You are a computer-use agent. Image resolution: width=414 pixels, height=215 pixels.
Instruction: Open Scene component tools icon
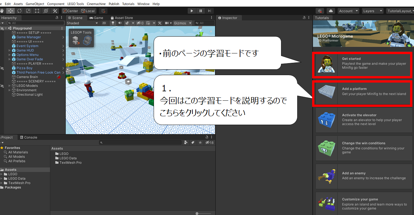click(x=159, y=23)
